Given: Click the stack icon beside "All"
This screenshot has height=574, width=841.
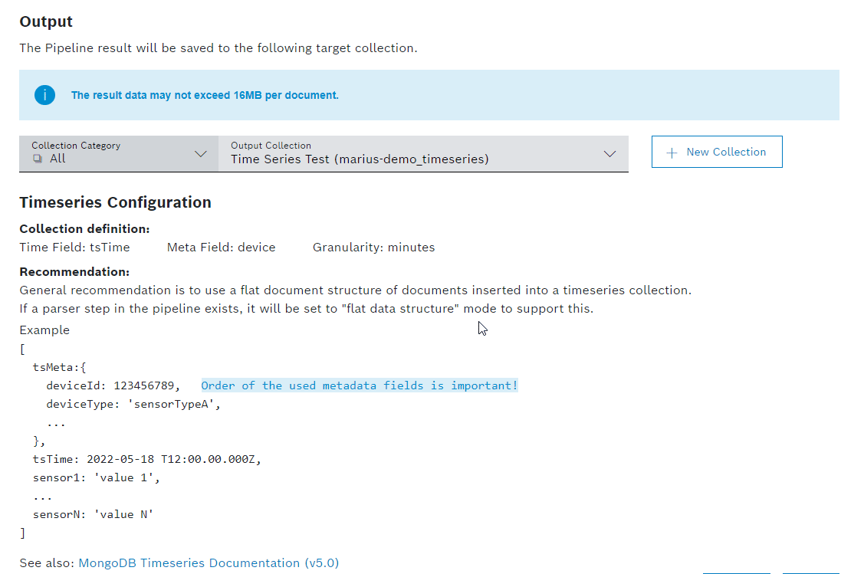Looking at the screenshot, I should pos(38,159).
